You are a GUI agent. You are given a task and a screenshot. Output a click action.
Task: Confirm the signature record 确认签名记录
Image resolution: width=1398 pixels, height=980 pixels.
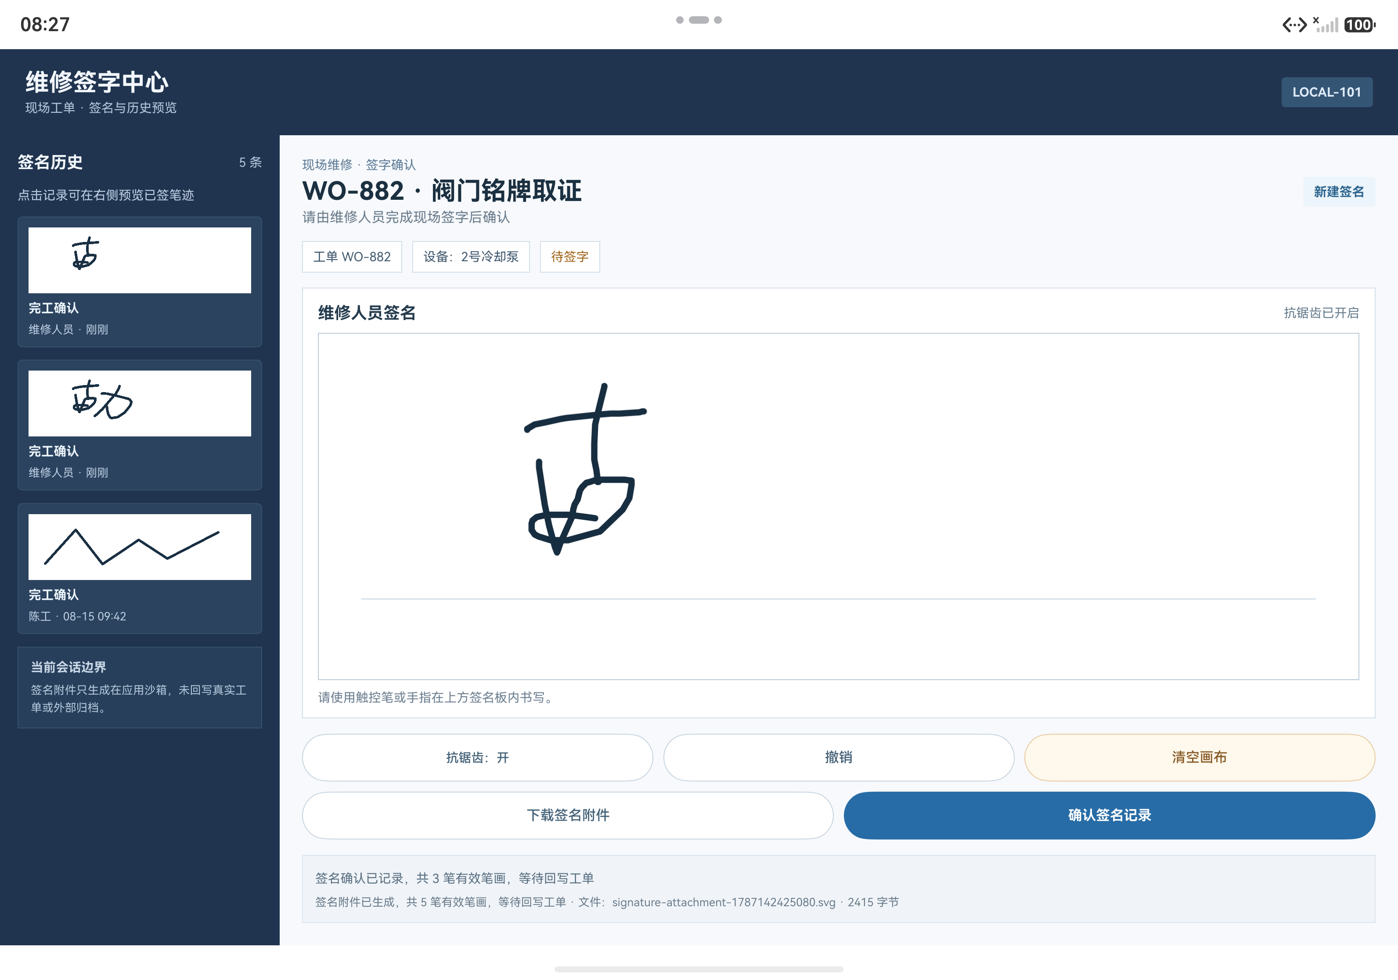tap(1109, 815)
